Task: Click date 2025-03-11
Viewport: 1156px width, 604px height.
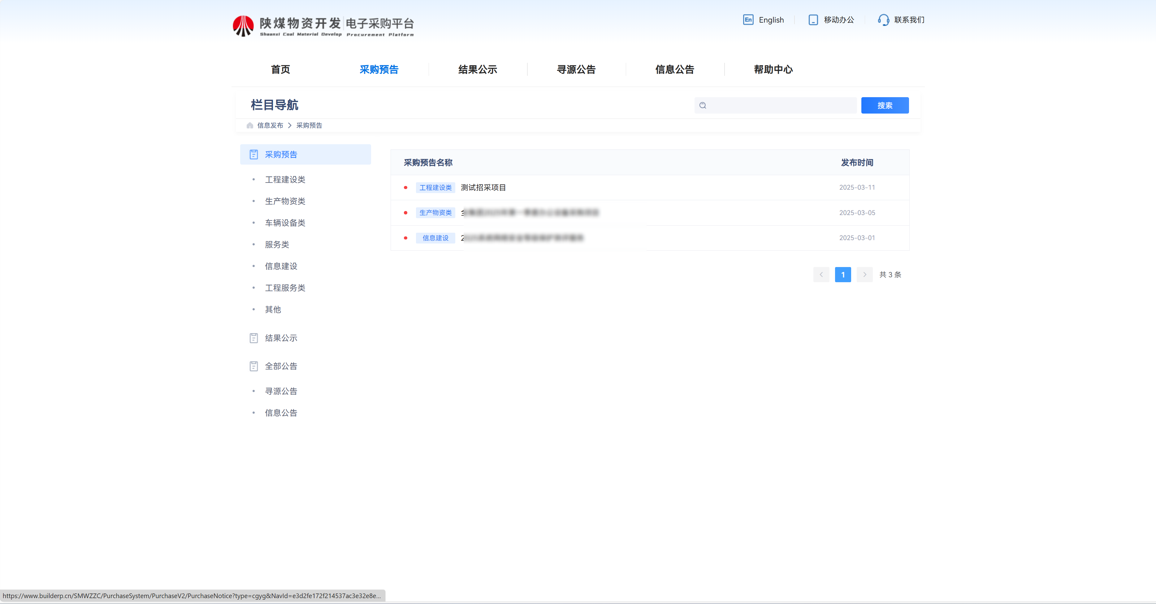Action: pyautogui.click(x=857, y=188)
